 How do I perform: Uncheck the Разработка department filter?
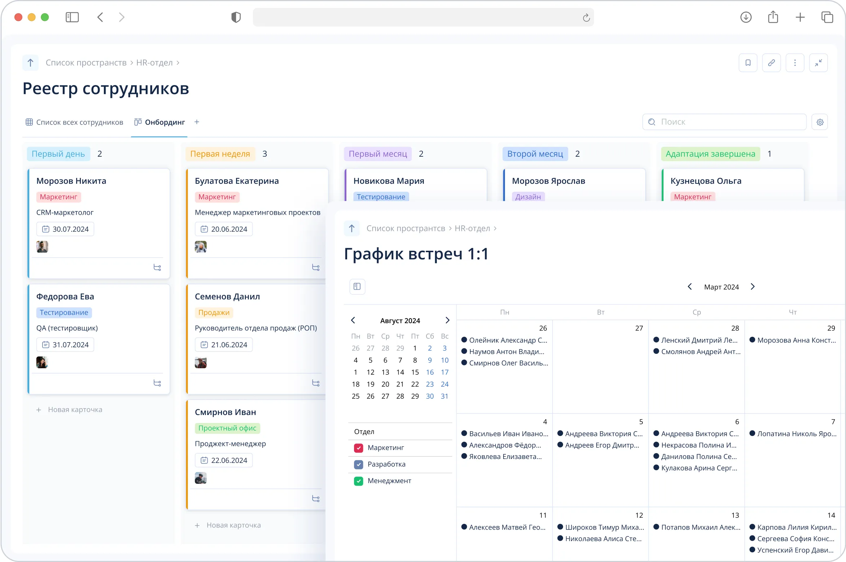[x=359, y=464]
